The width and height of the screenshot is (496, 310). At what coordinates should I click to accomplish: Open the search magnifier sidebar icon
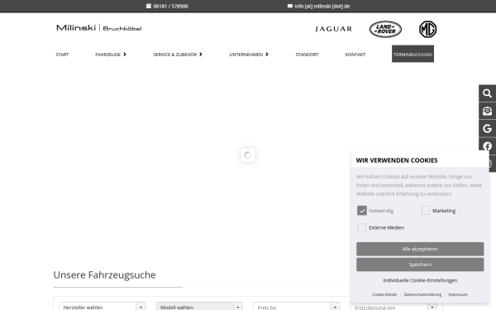(487, 93)
